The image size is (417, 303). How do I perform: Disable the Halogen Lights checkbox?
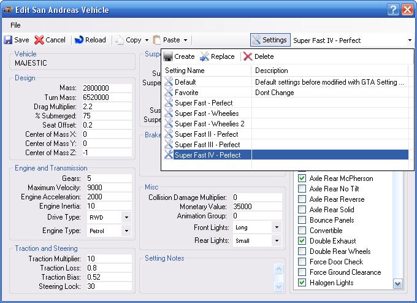(x=302, y=283)
